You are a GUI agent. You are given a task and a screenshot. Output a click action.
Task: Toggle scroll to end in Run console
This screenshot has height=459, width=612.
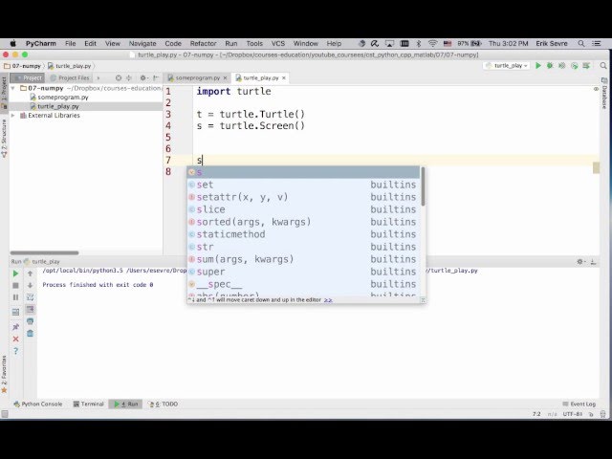pos(30,310)
